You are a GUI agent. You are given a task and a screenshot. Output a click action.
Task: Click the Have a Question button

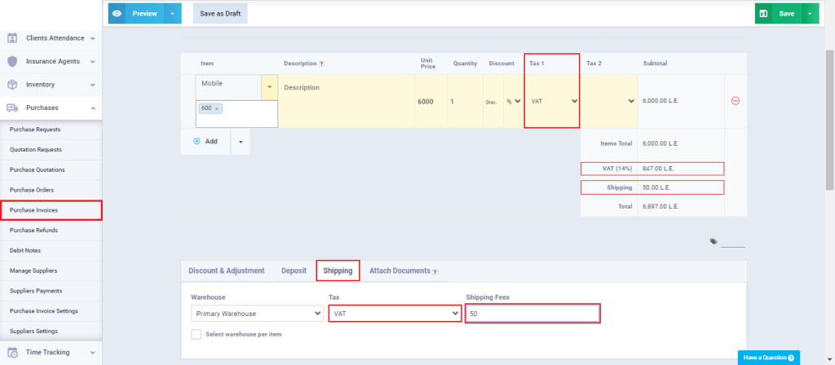768,358
